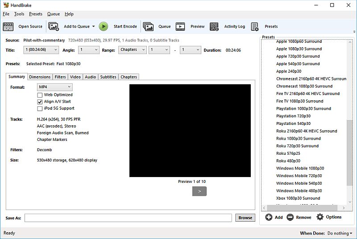The height and width of the screenshot is (239, 357).
Task: Click the Open Source clapperboard icon
Action: 8,27
